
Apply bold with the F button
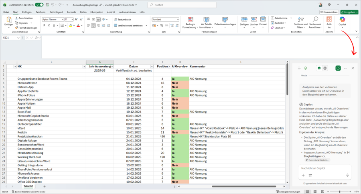point(44,26)
